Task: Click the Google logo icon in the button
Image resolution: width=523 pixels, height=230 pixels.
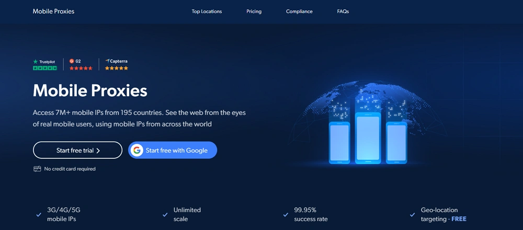Action: coord(137,151)
